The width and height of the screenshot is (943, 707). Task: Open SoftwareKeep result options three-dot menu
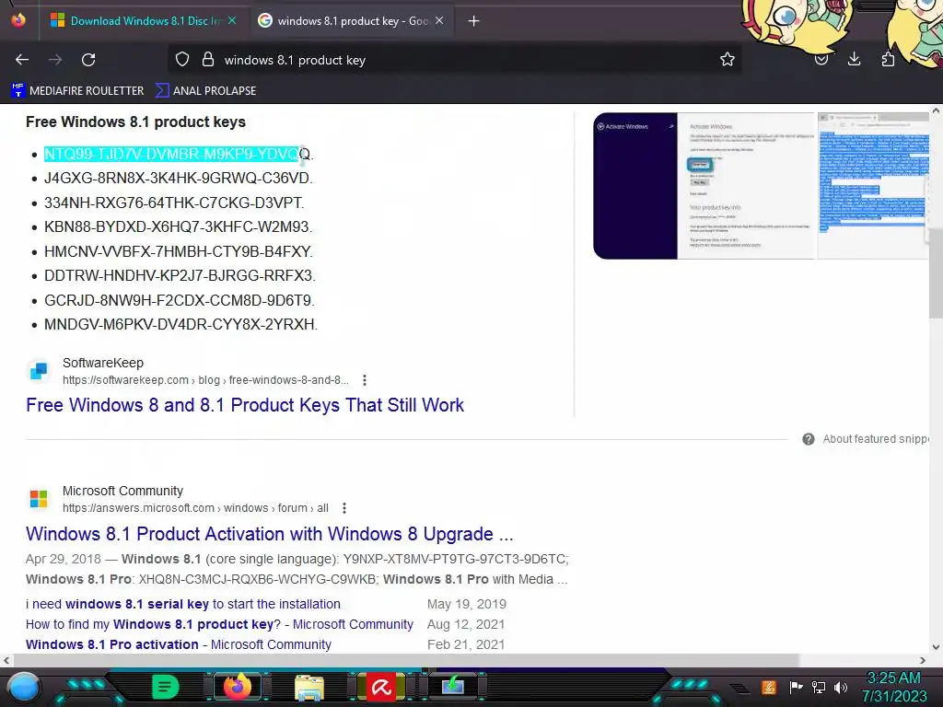(365, 380)
